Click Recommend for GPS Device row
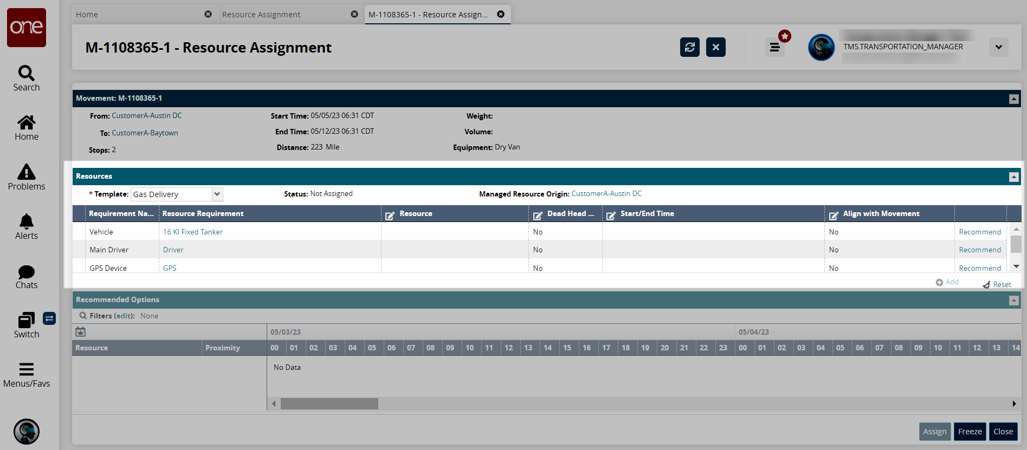The width and height of the screenshot is (1027, 450). [980, 268]
